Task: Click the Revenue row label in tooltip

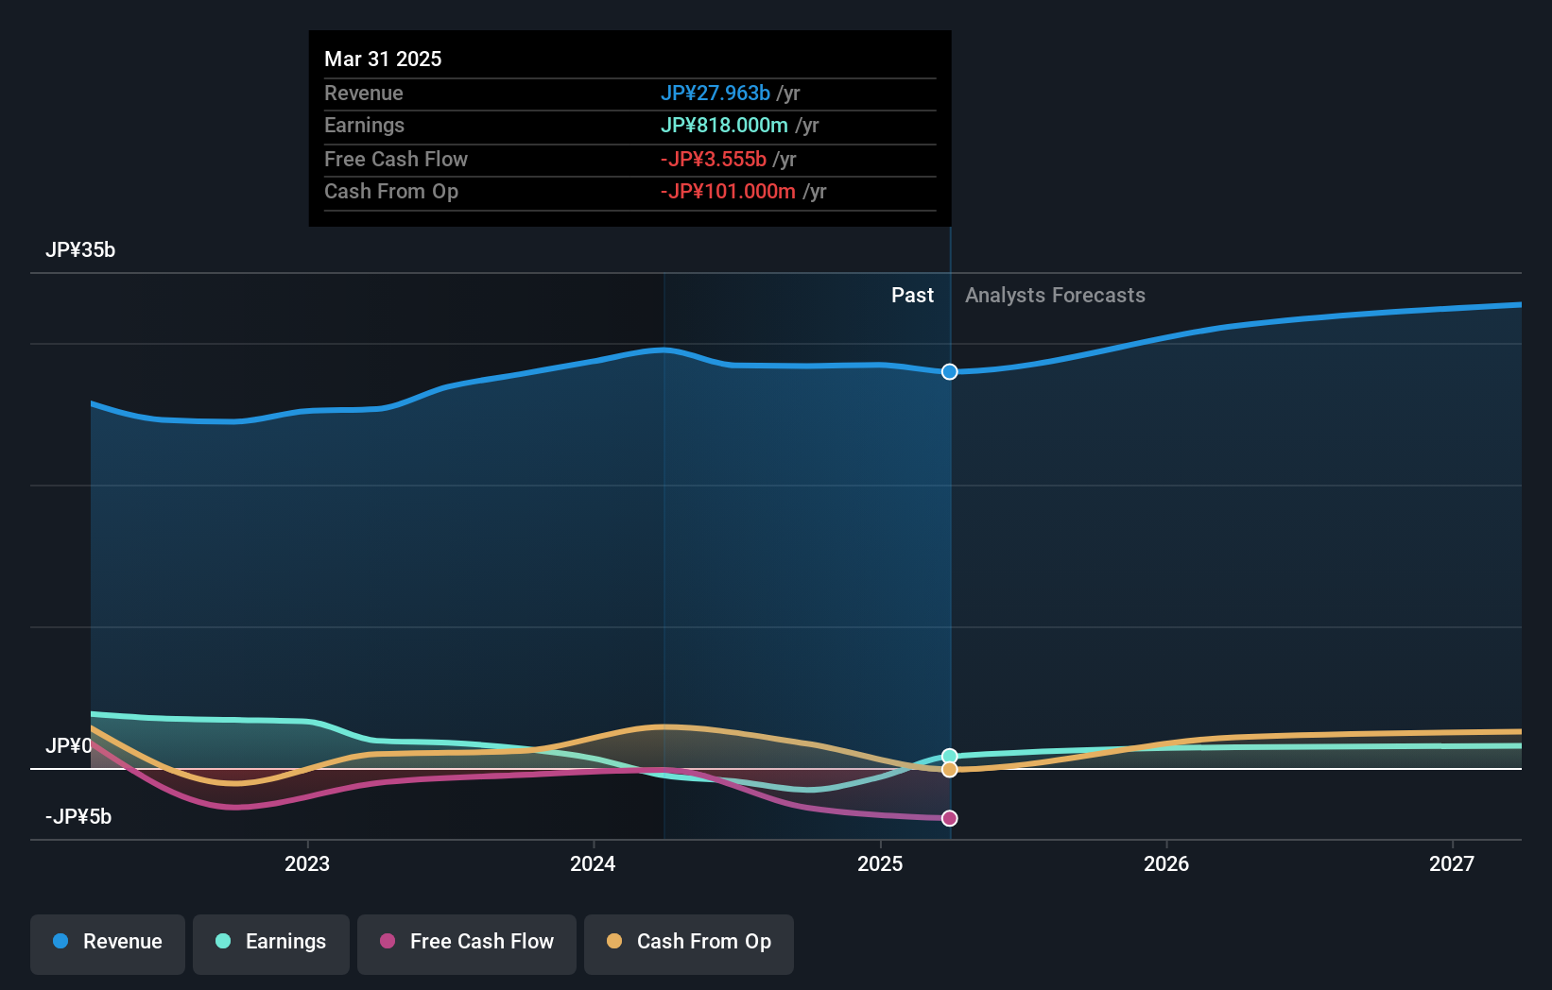Action: [364, 93]
